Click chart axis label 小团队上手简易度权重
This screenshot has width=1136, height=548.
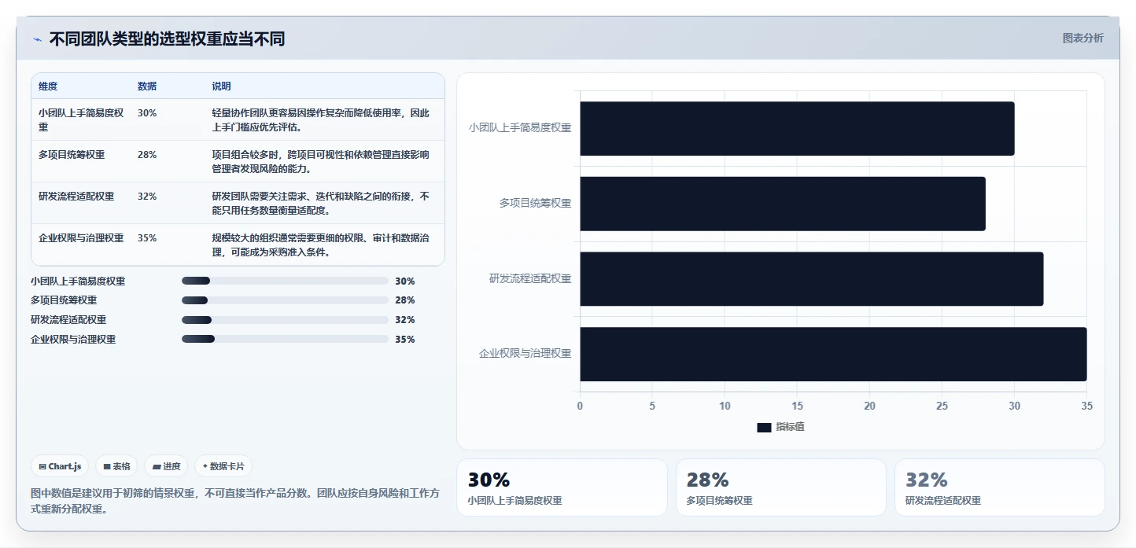click(x=520, y=127)
